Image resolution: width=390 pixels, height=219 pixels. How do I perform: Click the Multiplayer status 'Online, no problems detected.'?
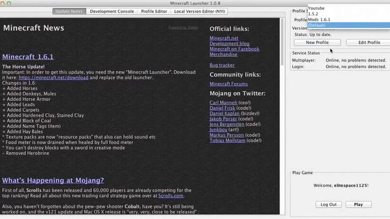pos(356,60)
